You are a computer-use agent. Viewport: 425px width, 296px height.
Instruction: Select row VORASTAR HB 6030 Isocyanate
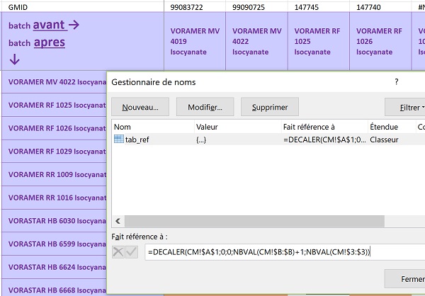tap(55, 221)
